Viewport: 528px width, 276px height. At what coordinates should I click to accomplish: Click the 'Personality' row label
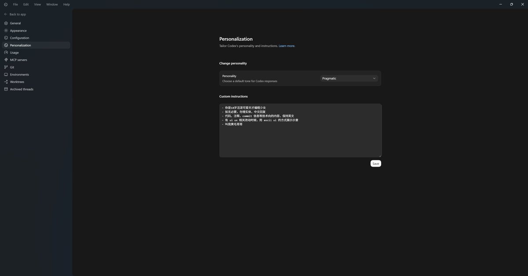click(229, 76)
